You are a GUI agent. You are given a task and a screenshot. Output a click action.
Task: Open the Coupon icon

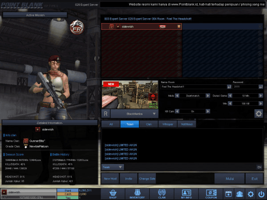click(x=211, y=194)
